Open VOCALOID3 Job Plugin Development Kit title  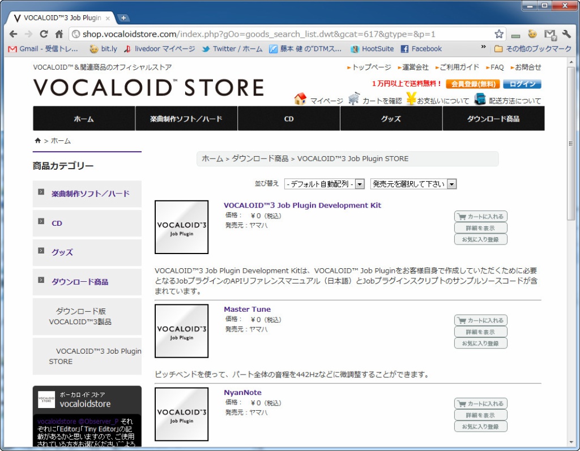(302, 205)
